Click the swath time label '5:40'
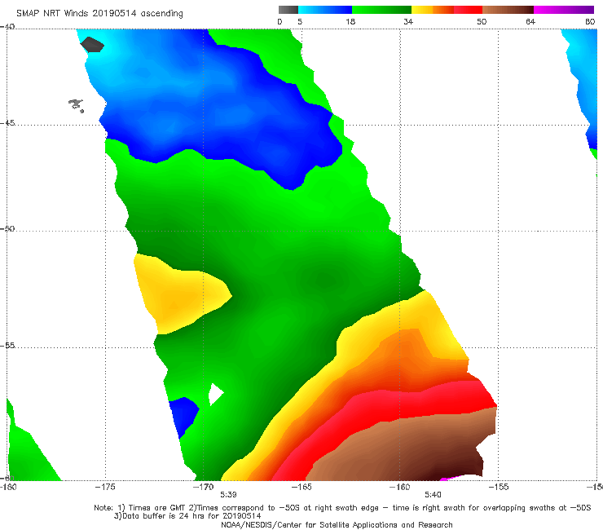Screen dimensions: 603x530 pos(433,495)
